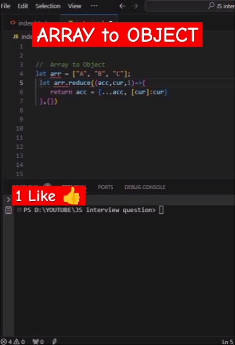
Task: Expand the hidden menus ellipsis
Action: tap(94, 6)
